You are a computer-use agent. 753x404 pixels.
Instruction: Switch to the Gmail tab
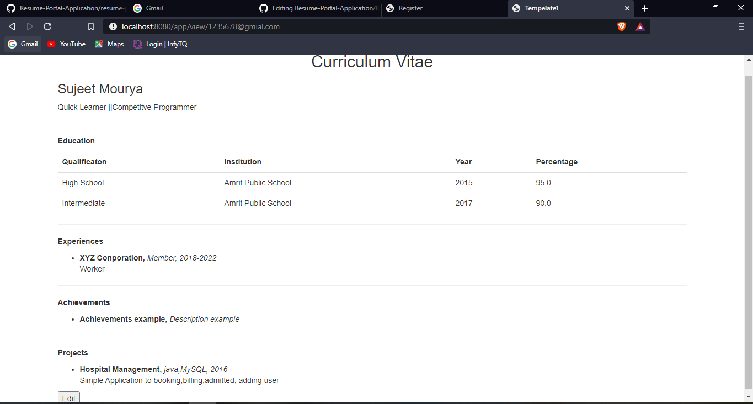192,8
